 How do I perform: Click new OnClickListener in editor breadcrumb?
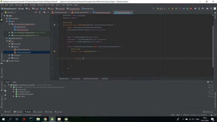point(91,79)
